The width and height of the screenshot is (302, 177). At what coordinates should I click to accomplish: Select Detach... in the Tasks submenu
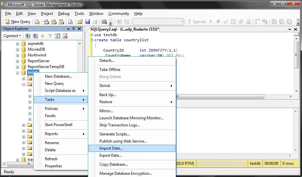click(132, 61)
